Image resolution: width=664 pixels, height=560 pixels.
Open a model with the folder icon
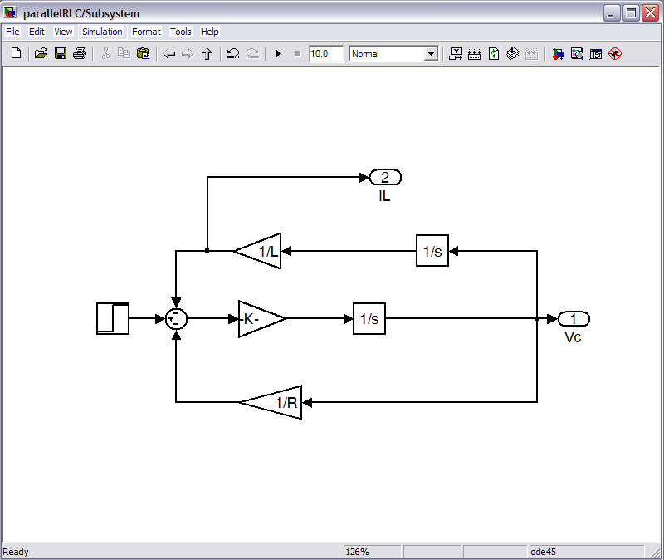coord(41,54)
